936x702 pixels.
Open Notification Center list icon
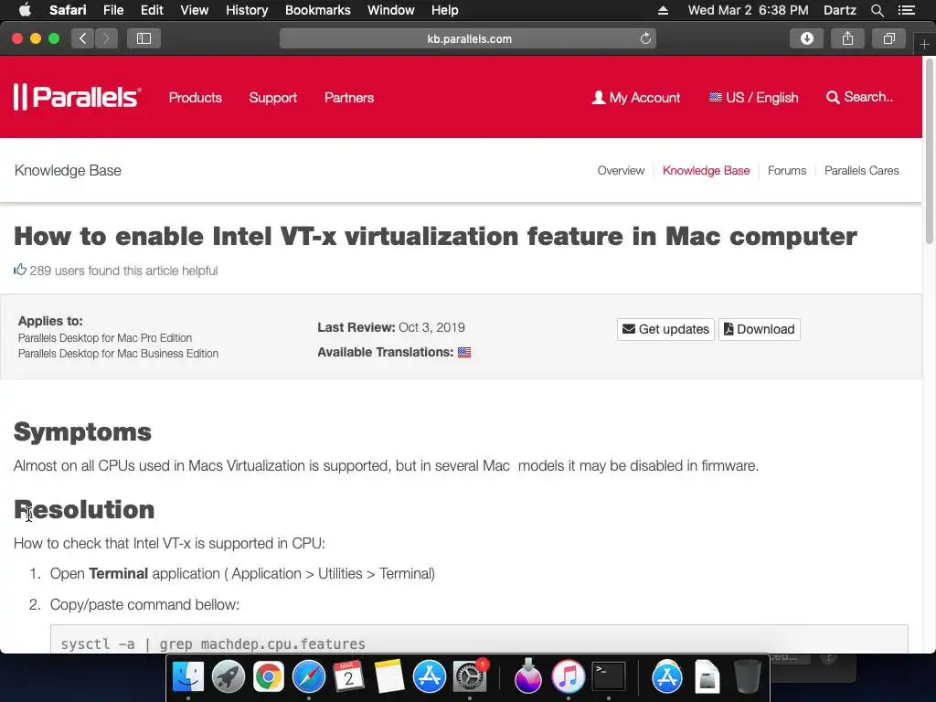(906, 10)
